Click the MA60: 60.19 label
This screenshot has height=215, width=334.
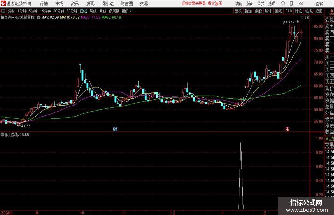[x=111, y=17]
